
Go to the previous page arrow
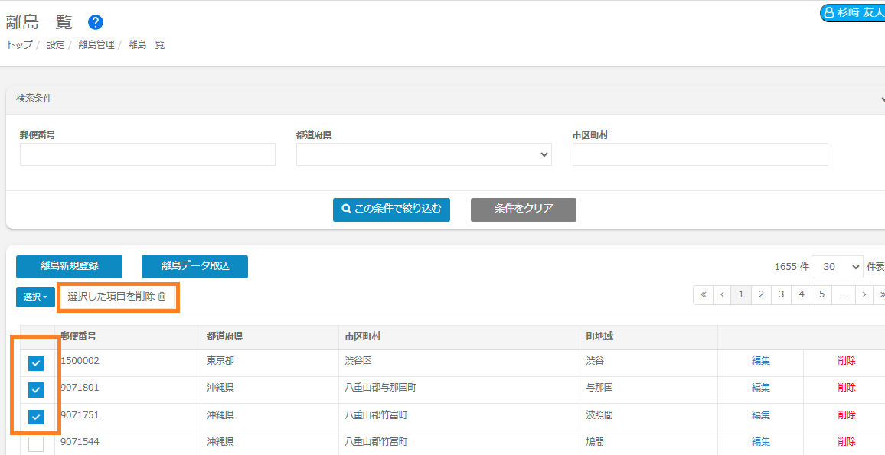coord(722,294)
